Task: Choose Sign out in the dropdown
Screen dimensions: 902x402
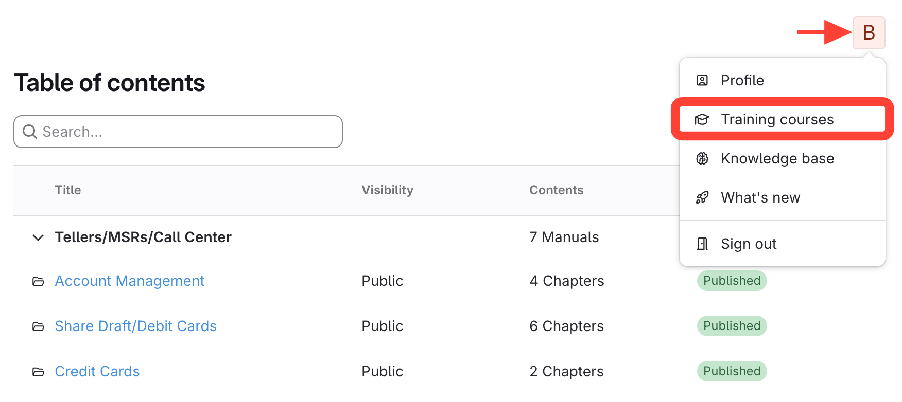Action: (748, 244)
